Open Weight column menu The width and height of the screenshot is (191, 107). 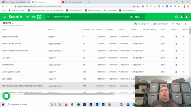click(137, 30)
